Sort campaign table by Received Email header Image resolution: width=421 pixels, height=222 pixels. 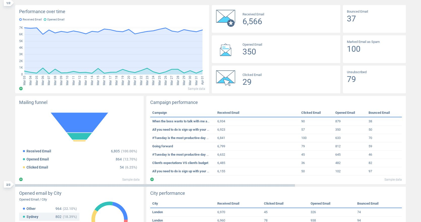(x=228, y=113)
